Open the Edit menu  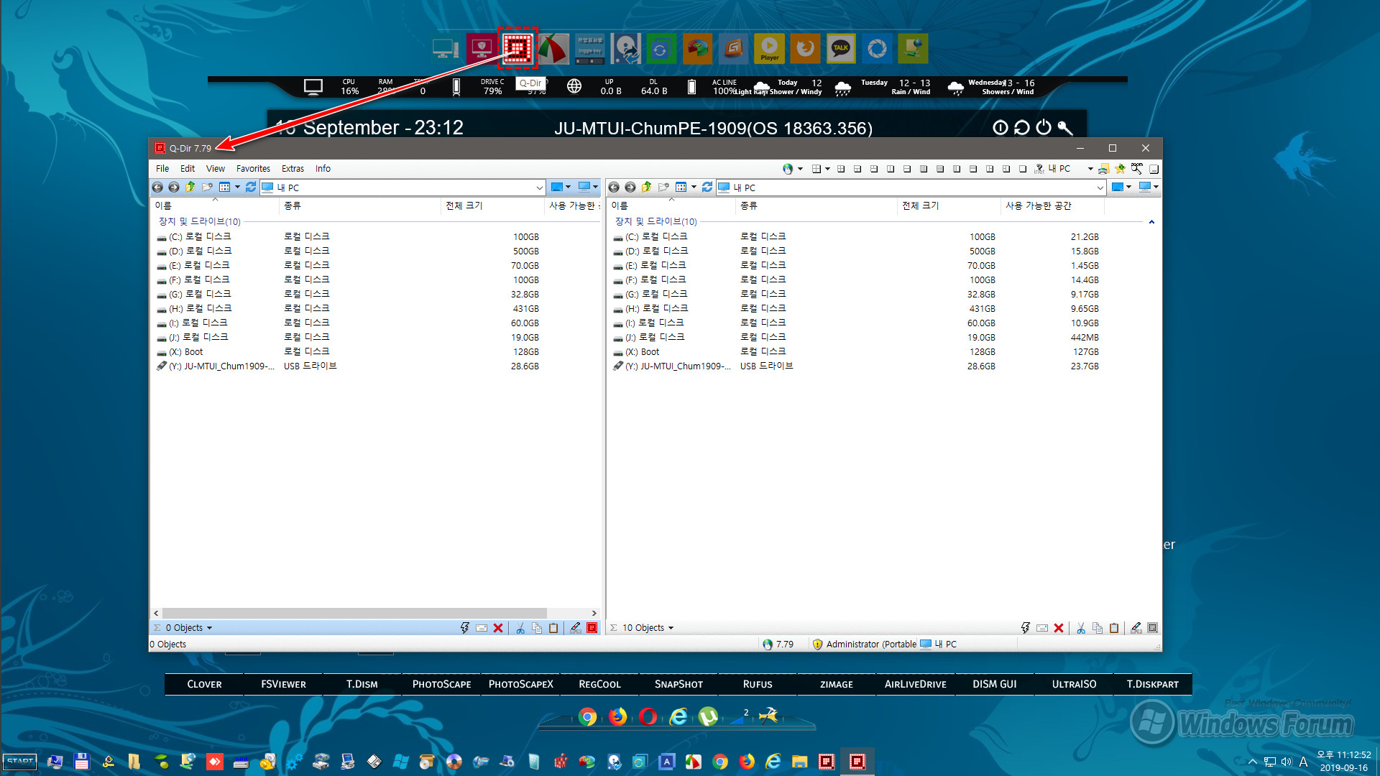[188, 169]
